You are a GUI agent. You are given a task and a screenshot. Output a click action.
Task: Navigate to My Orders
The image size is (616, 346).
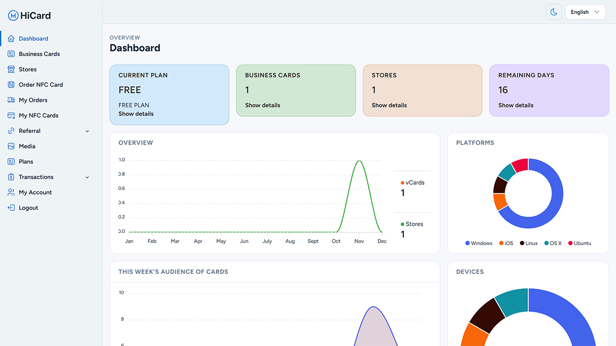point(33,100)
